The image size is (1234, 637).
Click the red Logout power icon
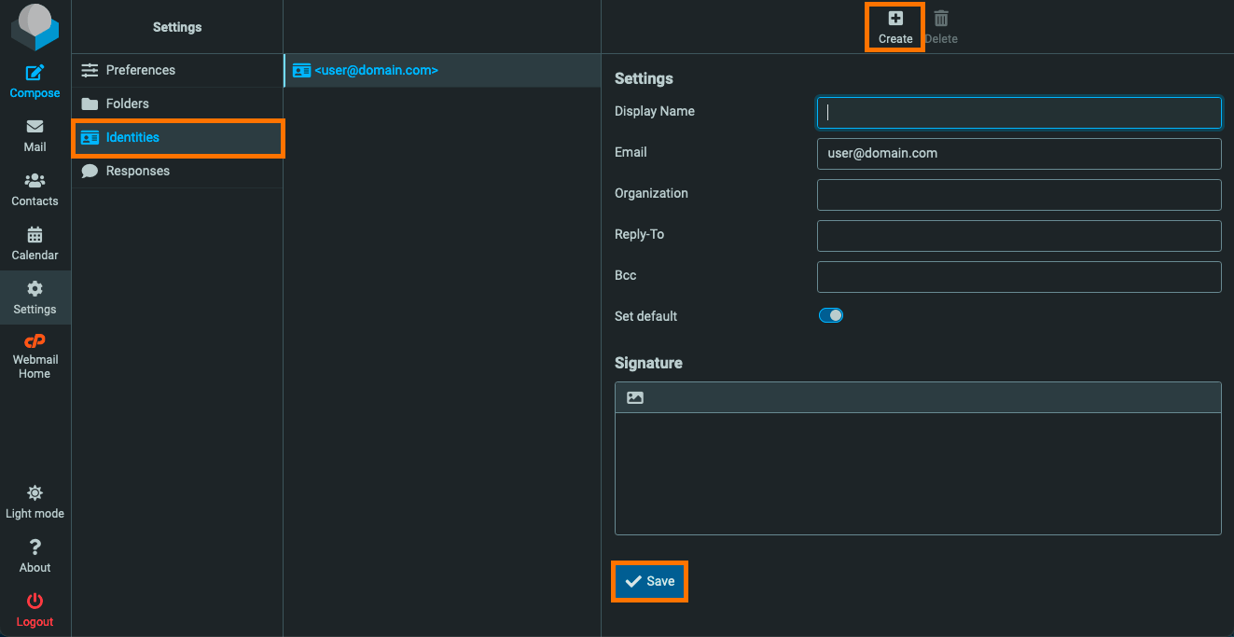(35, 602)
